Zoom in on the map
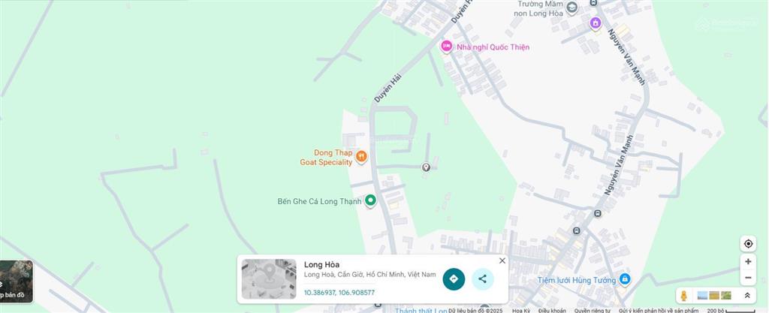 click(748, 261)
